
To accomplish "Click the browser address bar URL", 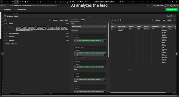I will click(x=33, y=6).
